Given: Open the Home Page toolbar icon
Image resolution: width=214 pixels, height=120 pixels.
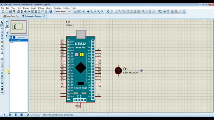Looking at the screenshot, I should [x=18, y=12].
